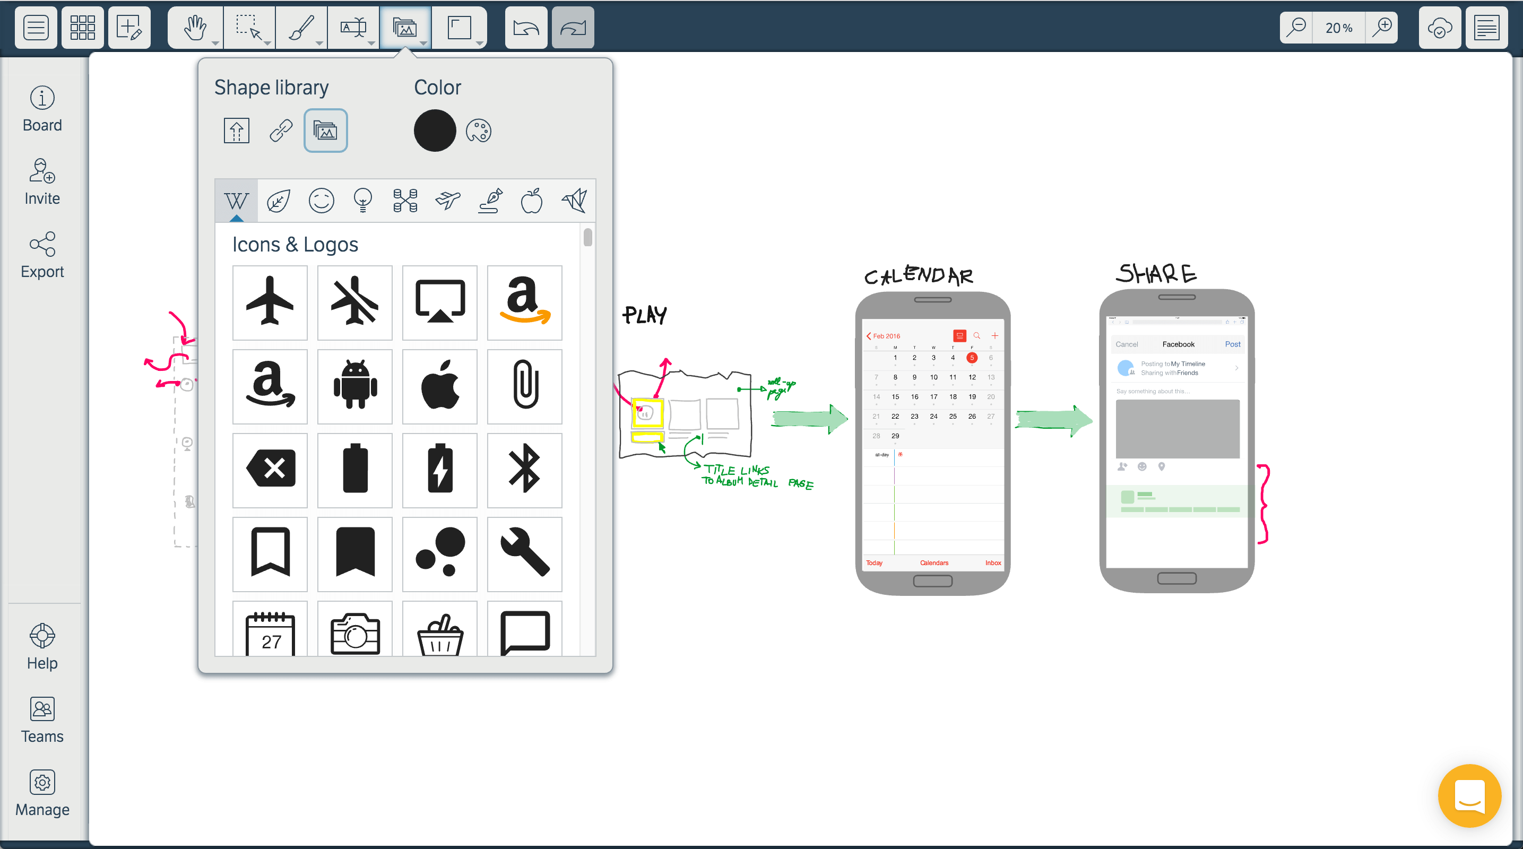Open the custom color palette
Screen dimensions: 1523x849
(478, 131)
